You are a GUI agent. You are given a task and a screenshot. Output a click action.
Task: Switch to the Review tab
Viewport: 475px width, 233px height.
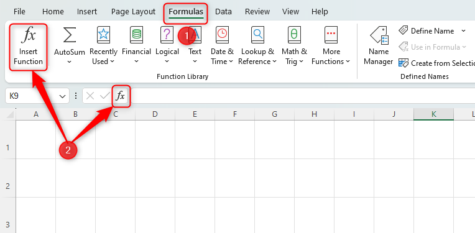(x=257, y=12)
